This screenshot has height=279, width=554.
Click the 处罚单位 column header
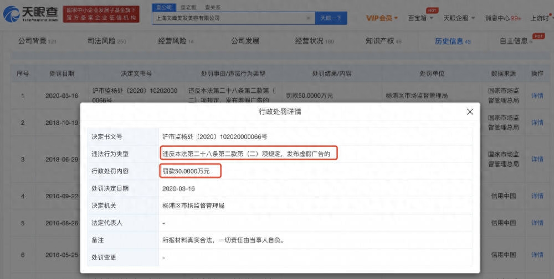(432, 73)
